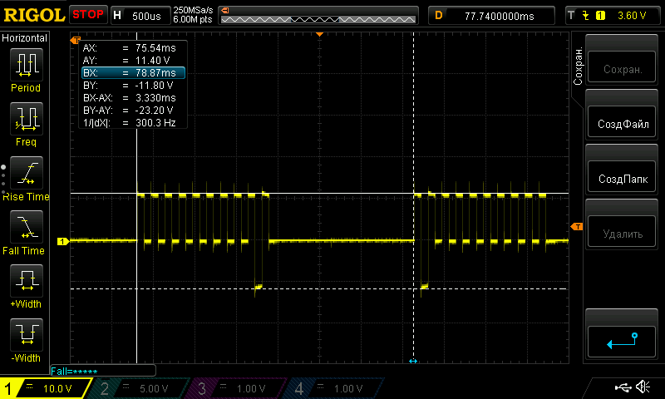665x399 pixels.
Task: Click the 1/|dX| 300.3 Hz readout
Action: coord(130,123)
